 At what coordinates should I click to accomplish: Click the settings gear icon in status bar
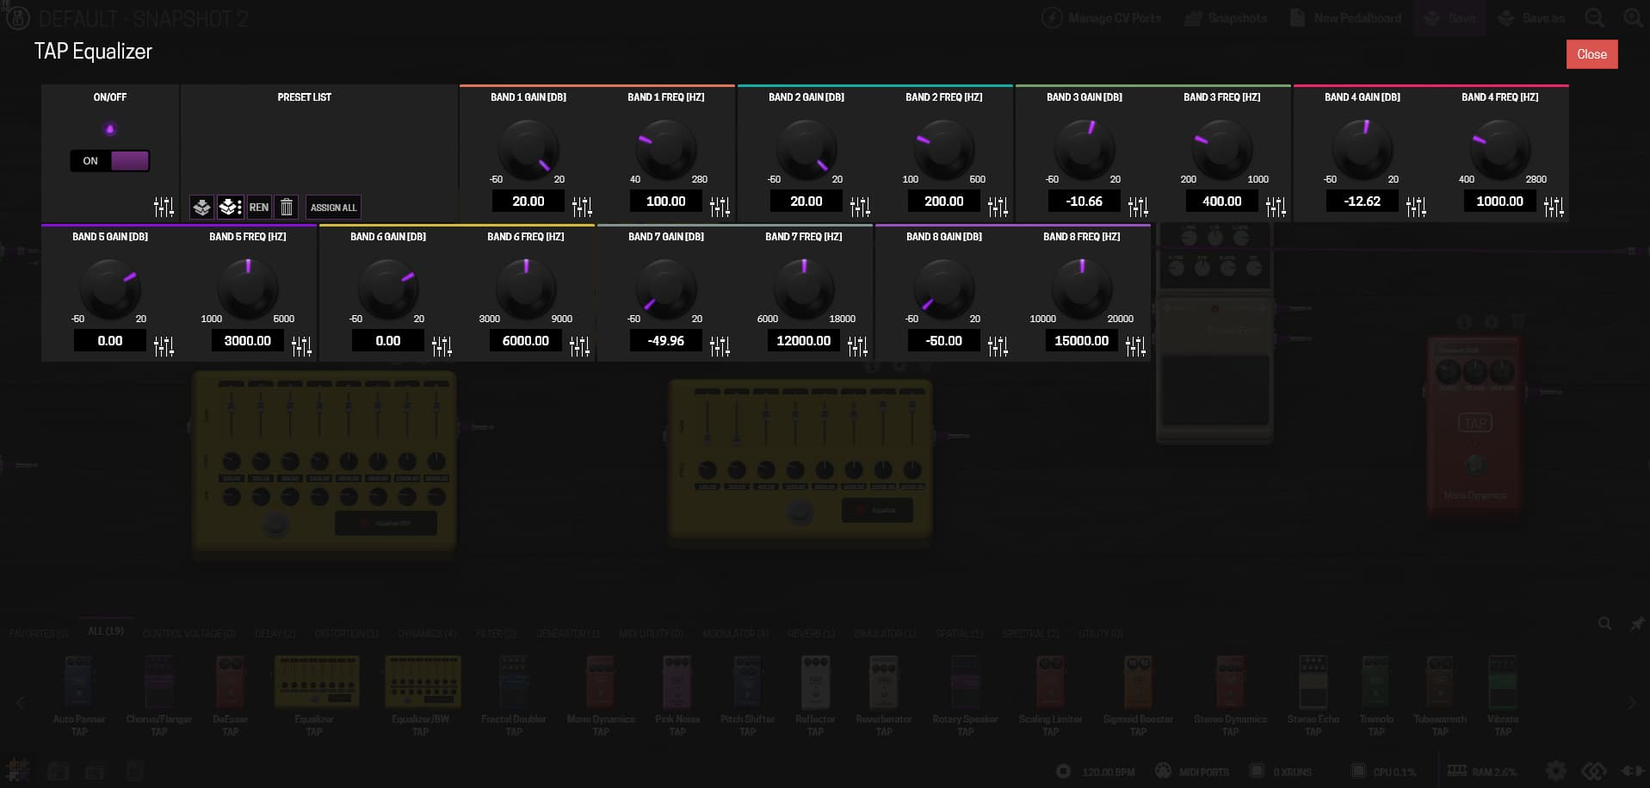coord(1555,771)
